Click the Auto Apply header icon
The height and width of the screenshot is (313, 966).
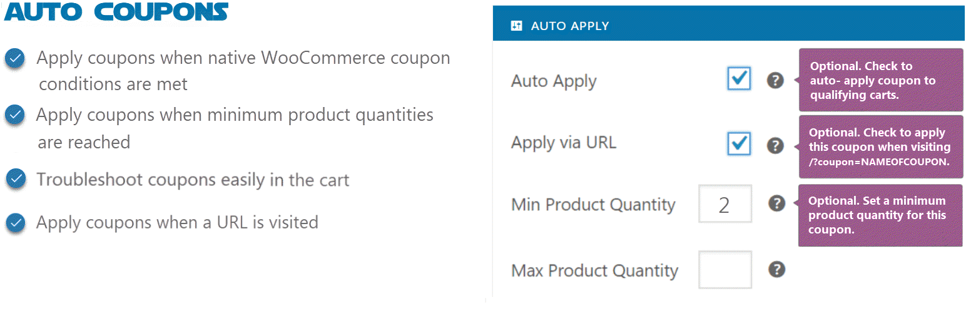(516, 26)
